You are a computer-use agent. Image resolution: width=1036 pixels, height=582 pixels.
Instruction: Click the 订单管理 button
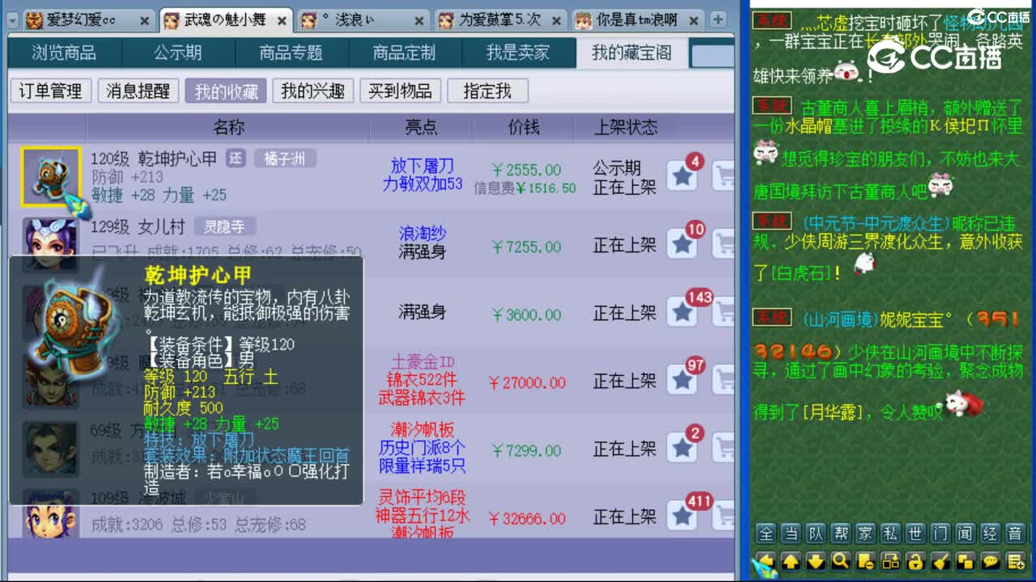(x=50, y=91)
